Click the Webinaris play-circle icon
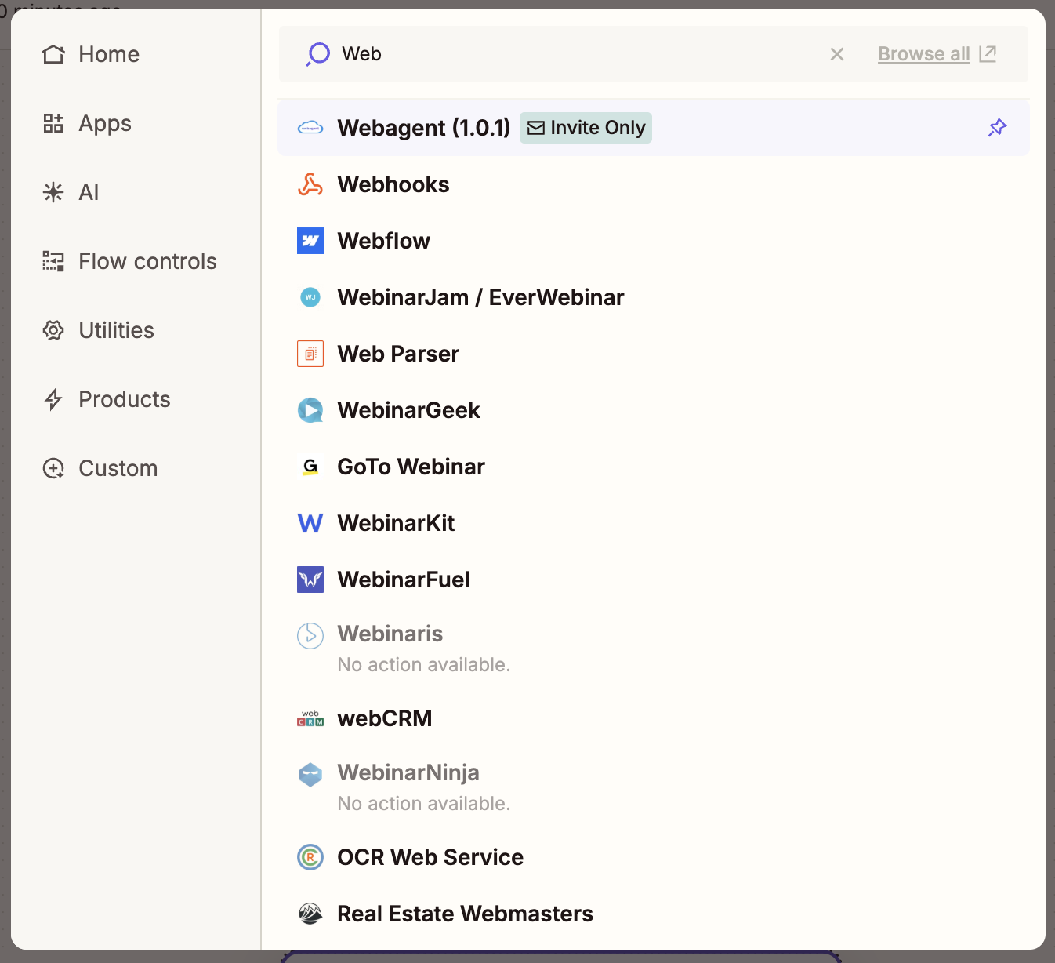 pyautogui.click(x=310, y=635)
